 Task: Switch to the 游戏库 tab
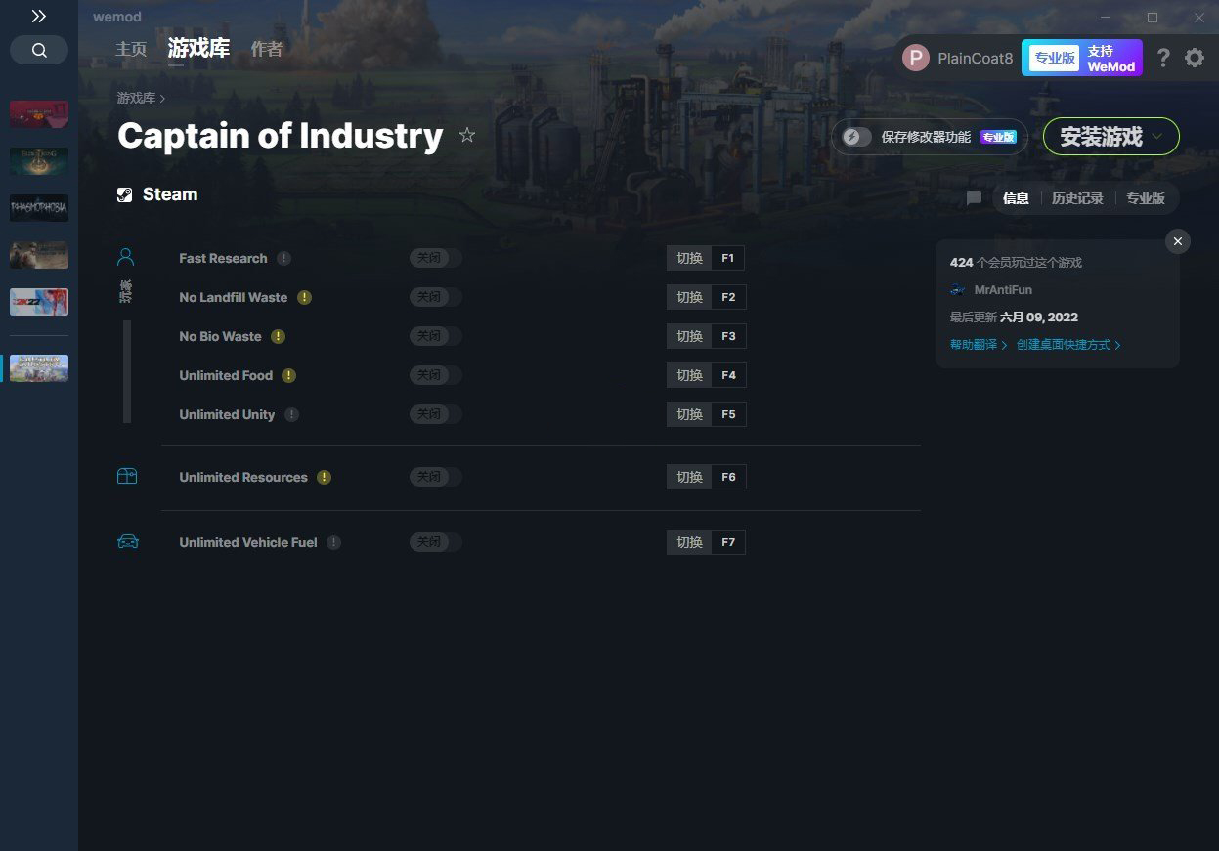[198, 48]
